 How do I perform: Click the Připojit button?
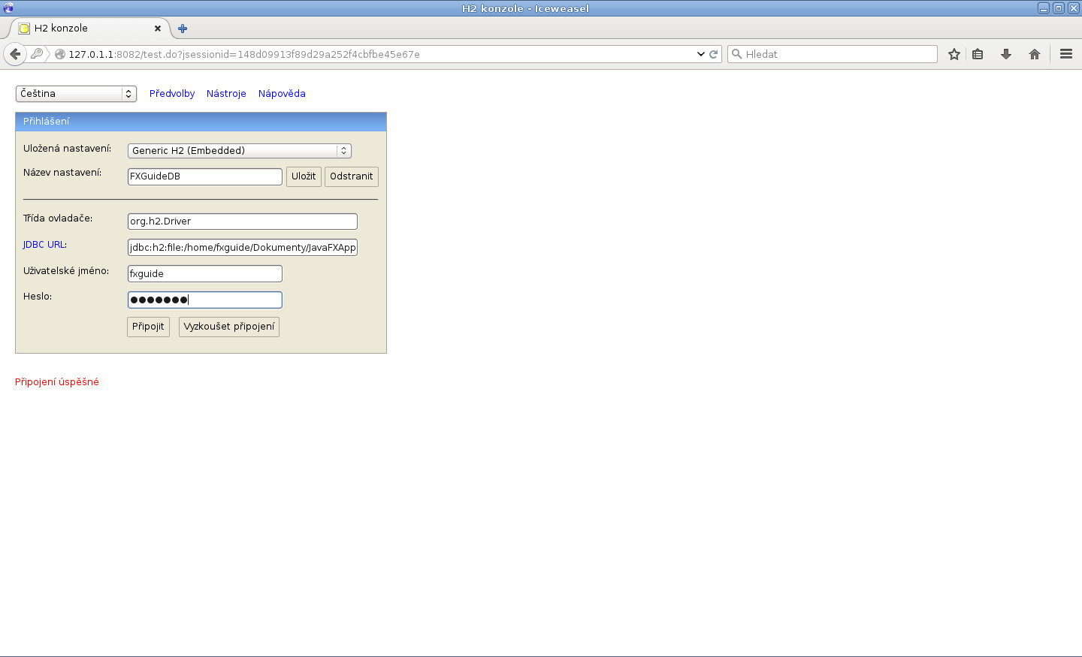point(148,327)
